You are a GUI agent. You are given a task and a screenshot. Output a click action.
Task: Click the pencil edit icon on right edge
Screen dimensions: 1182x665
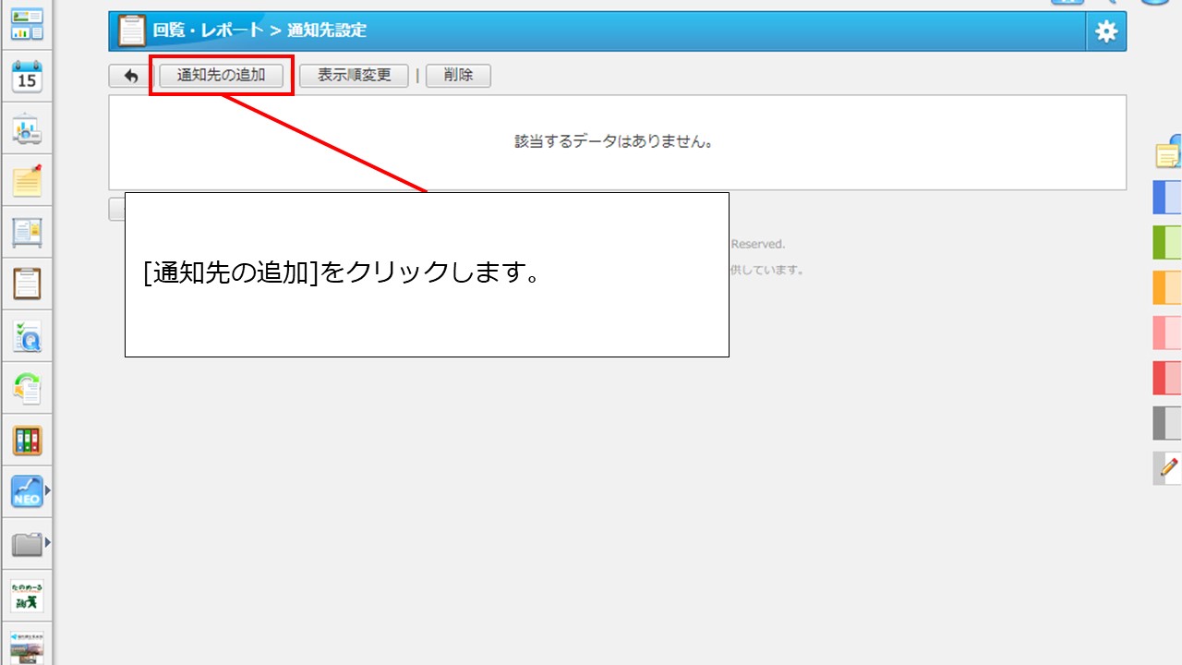click(x=1167, y=468)
